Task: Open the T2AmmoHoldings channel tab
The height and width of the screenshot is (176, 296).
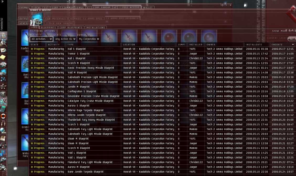Action: [76, 8]
